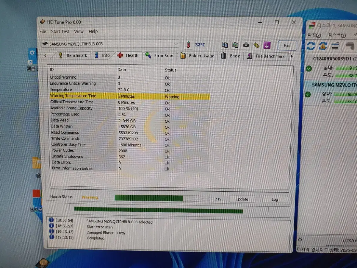The width and height of the screenshot is (357, 268).
Task: Click the green check icon beside SAMSUNG MZVLQ1T0
Action: point(308,94)
